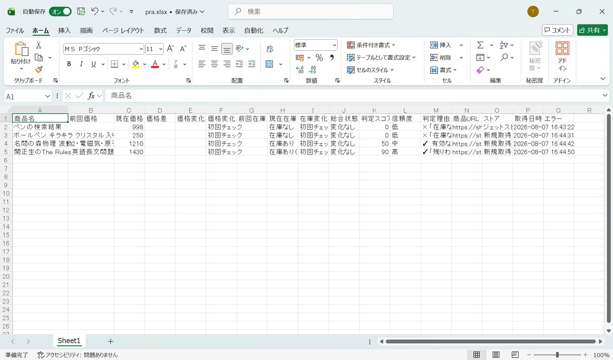
Task: Click the merge and center cells icon
Action: click(269, 64)
